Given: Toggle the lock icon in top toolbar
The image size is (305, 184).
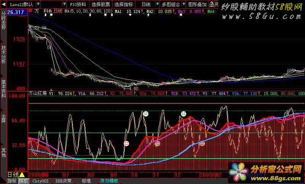Looking at the screenshot, I should pos(212,4).
